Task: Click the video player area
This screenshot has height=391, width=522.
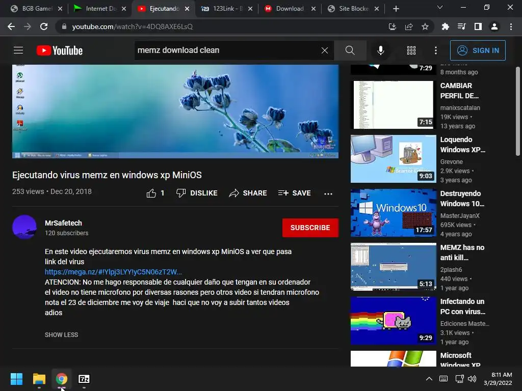Action: point(175,111)
